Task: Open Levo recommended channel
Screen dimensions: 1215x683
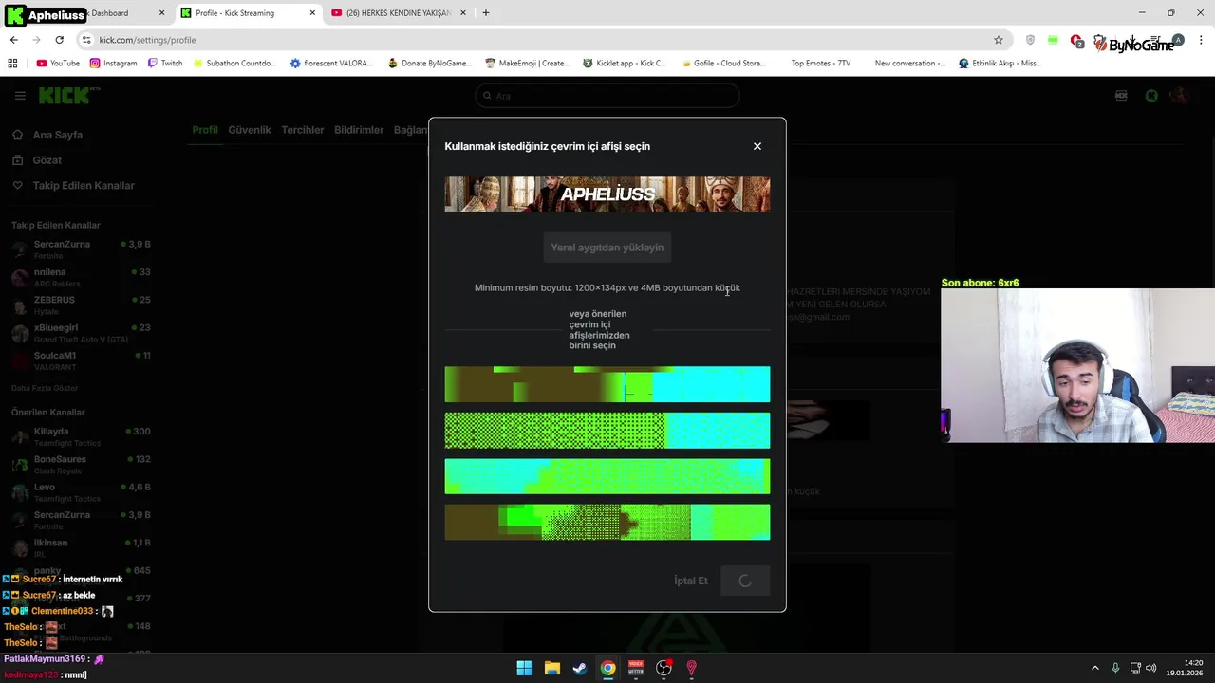Action: [x=81, y=492]
